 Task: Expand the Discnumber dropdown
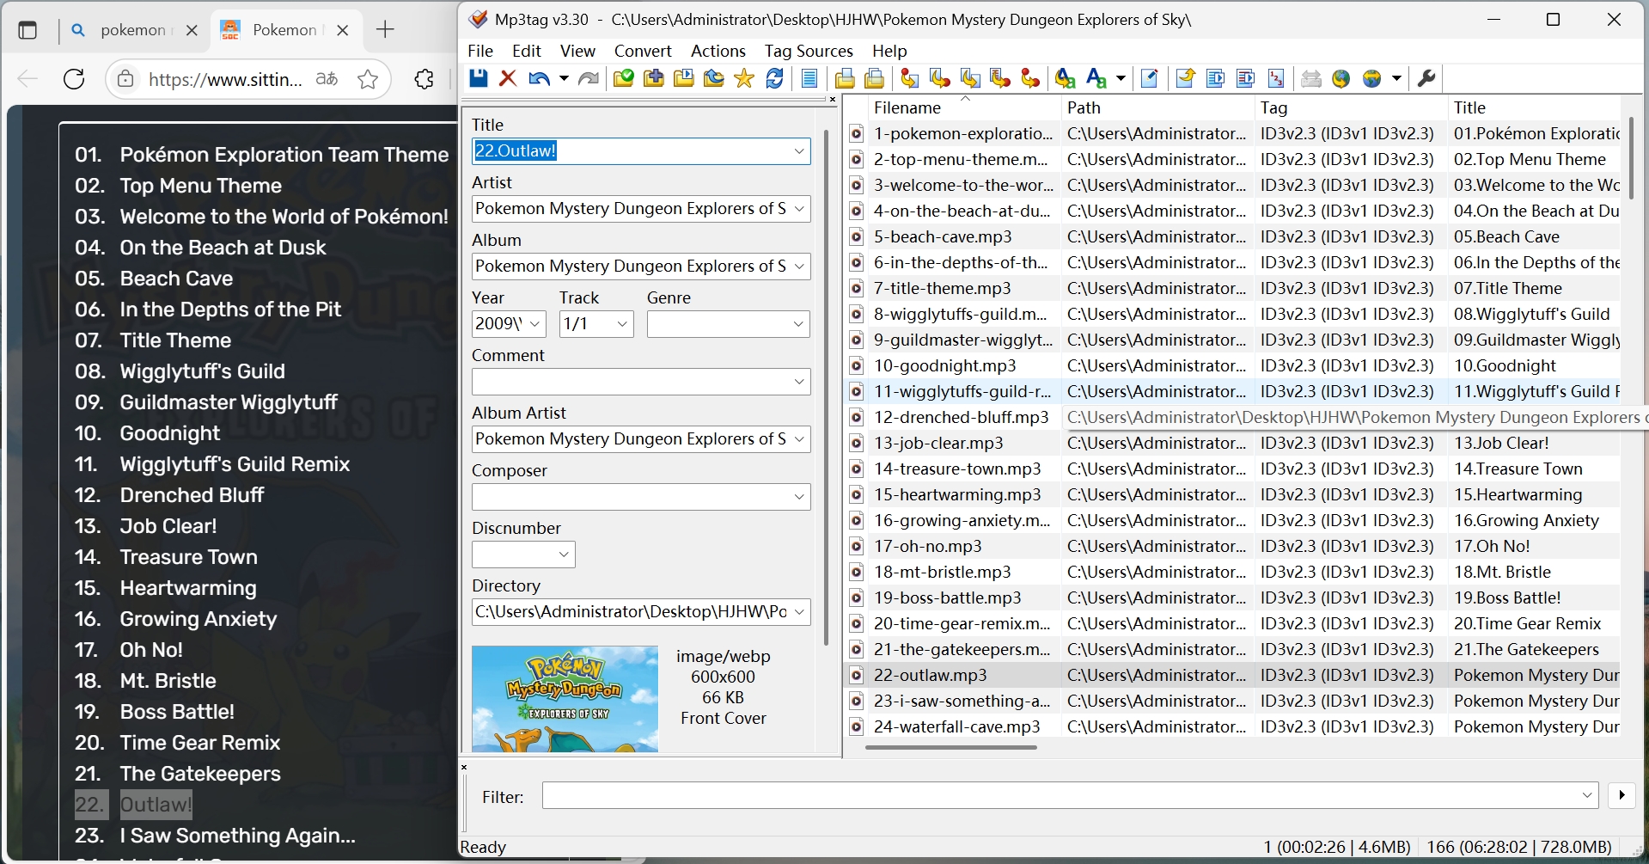[x=564, y=555]
